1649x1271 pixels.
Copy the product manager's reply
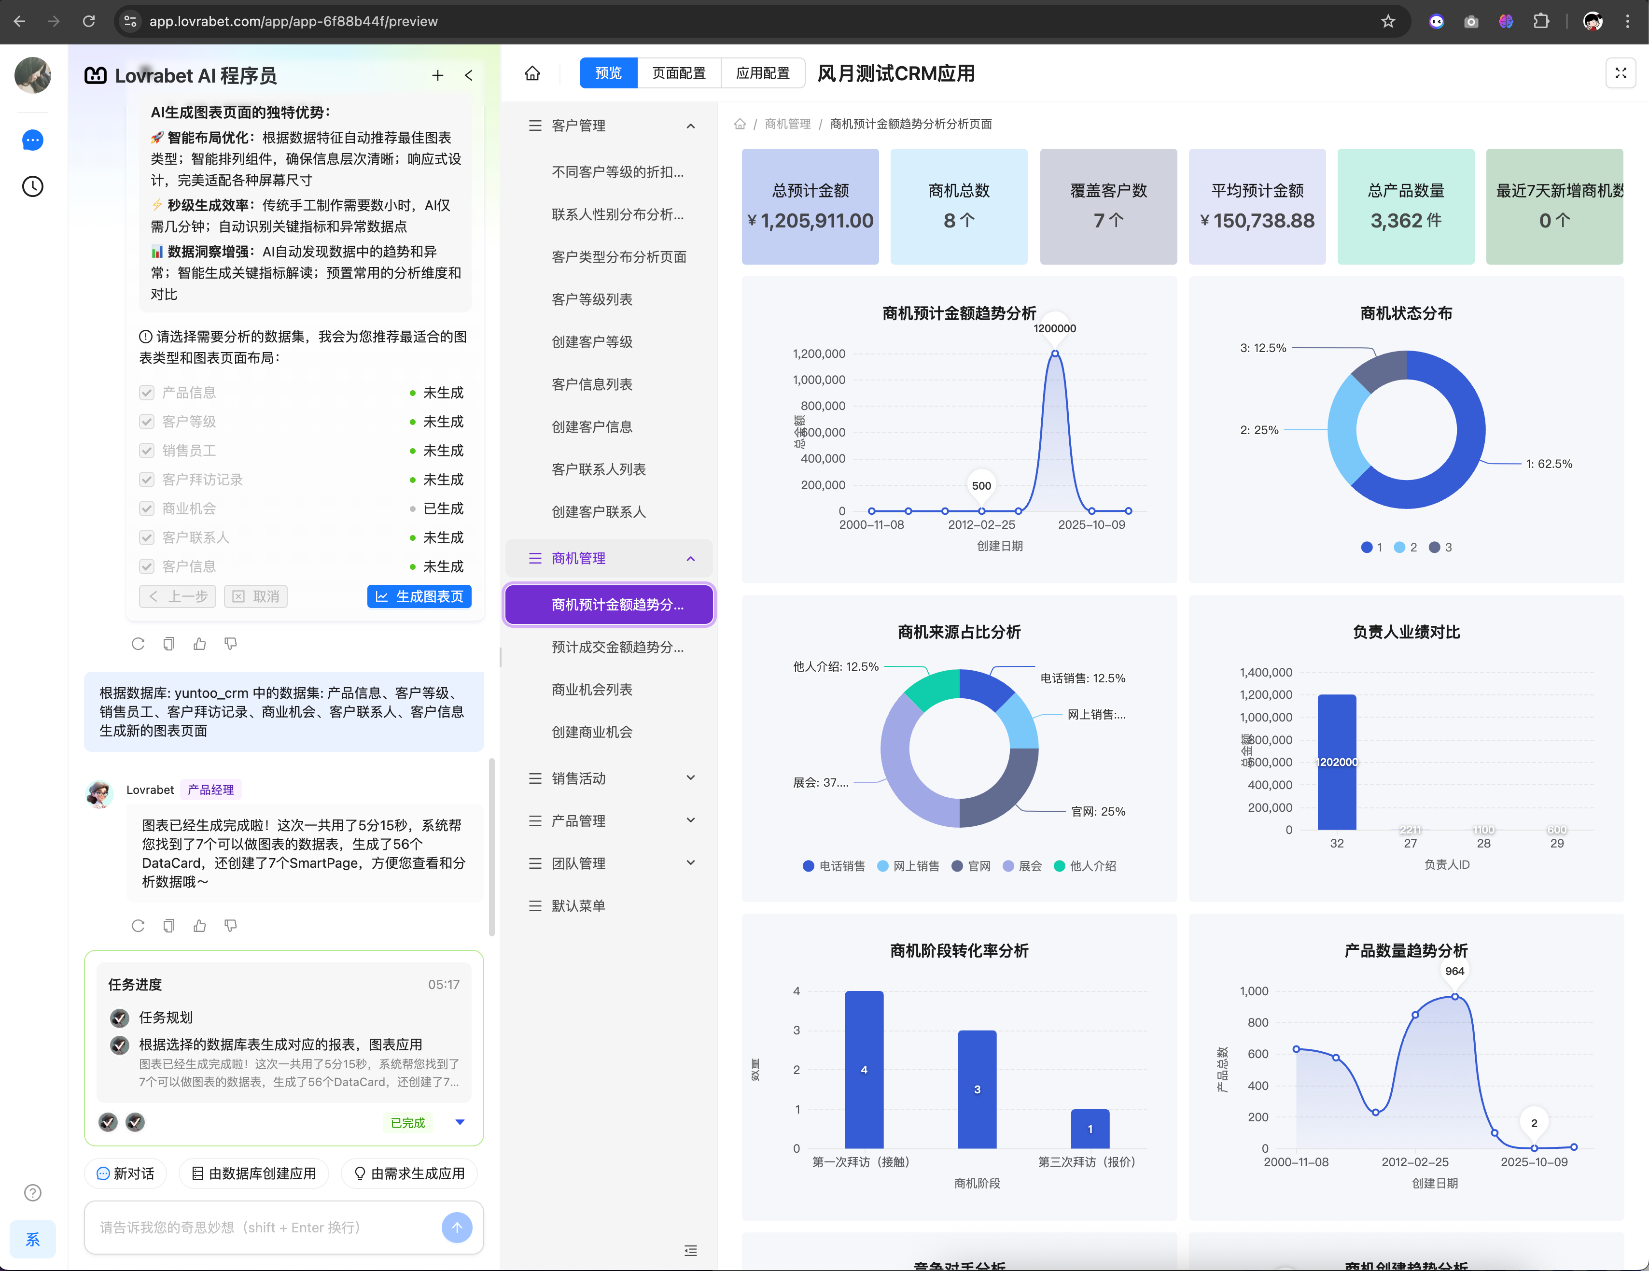click(169, 926)
